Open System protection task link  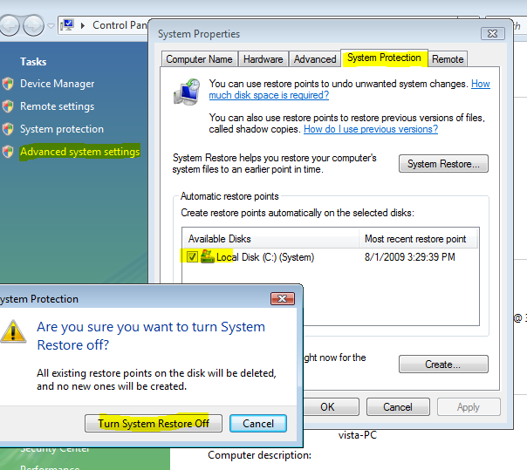62,129
